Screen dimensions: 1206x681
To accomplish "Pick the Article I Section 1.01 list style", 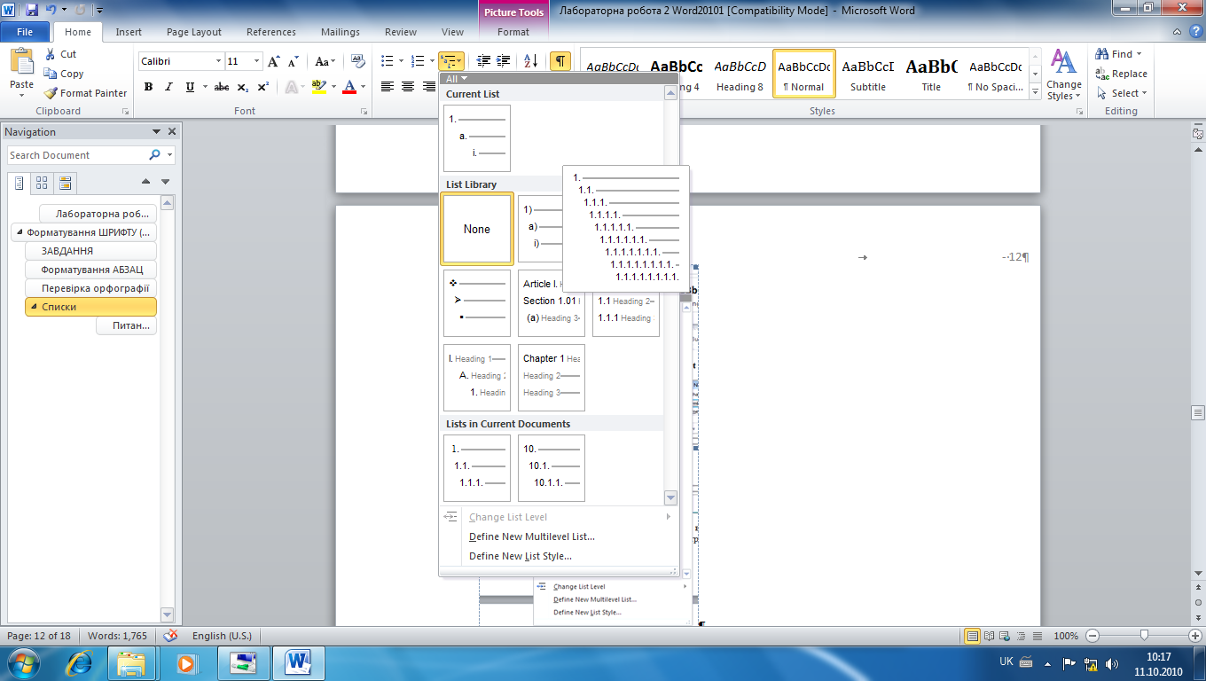I will 552,303.
